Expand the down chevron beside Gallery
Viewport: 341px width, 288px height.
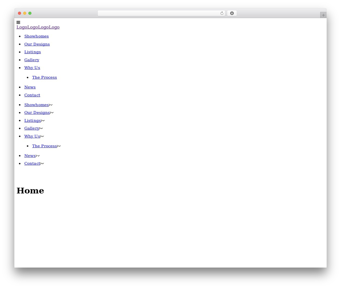(42, 128)
